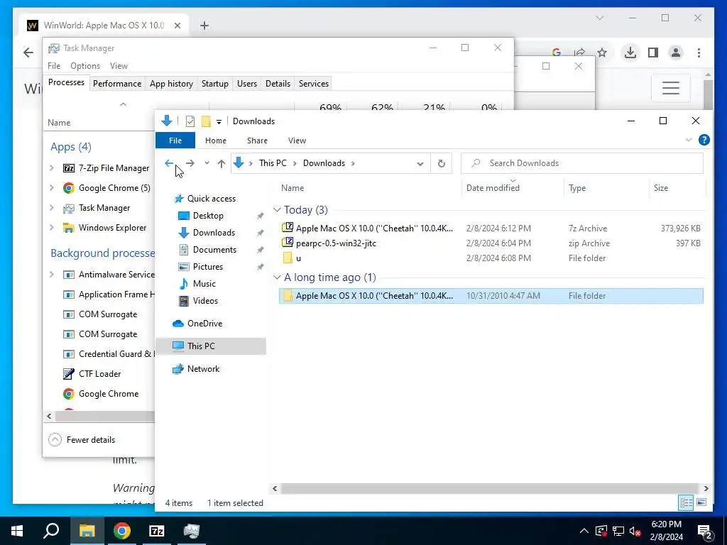This screenshot has height=545, width=727.
Task: Collapse the A long time ago group
Action: [x=277, y=277]
